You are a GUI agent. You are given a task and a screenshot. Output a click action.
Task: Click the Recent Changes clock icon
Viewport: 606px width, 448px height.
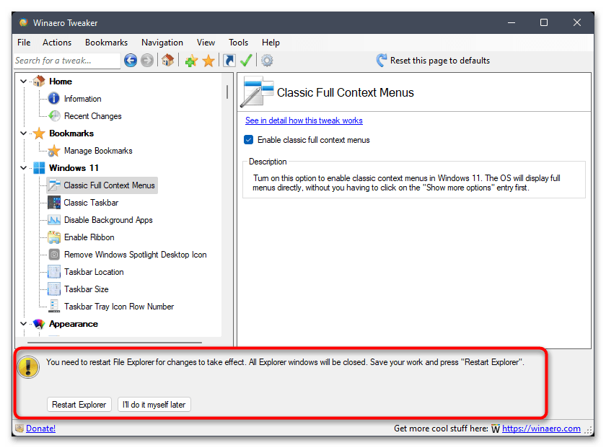(54, 116)
